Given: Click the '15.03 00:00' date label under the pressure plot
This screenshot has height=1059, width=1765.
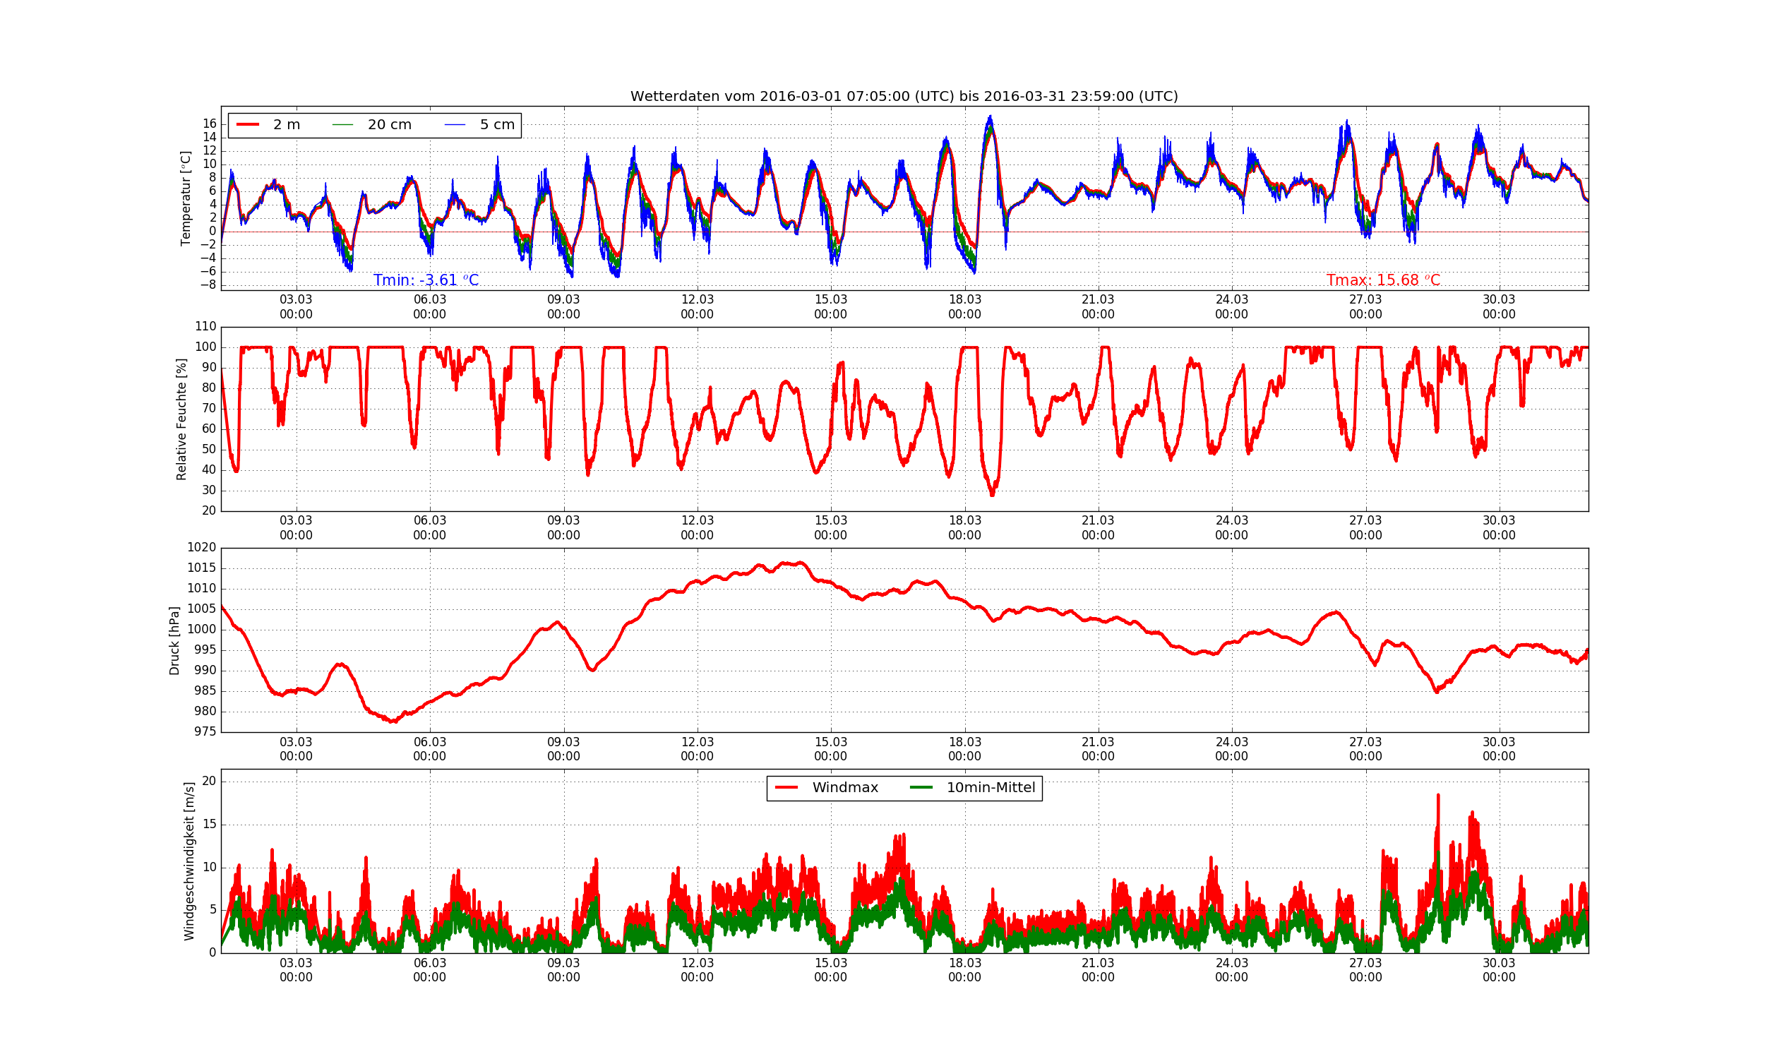Looking at the screenshot, I should (x=831, y=750).
